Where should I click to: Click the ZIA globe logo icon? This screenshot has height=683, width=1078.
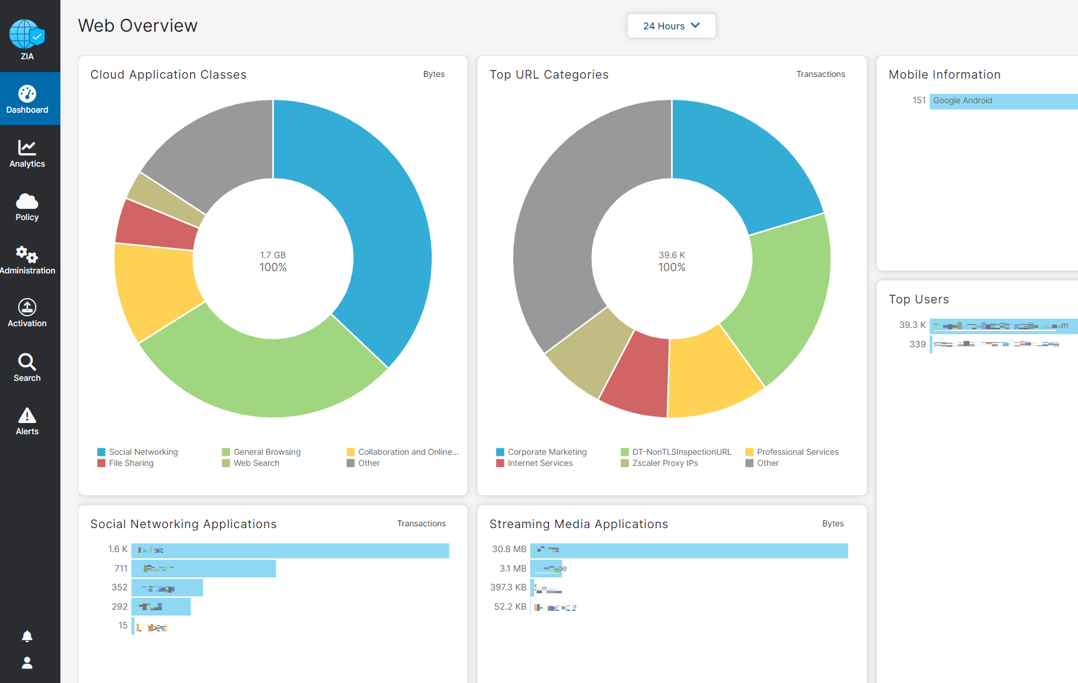27,34
